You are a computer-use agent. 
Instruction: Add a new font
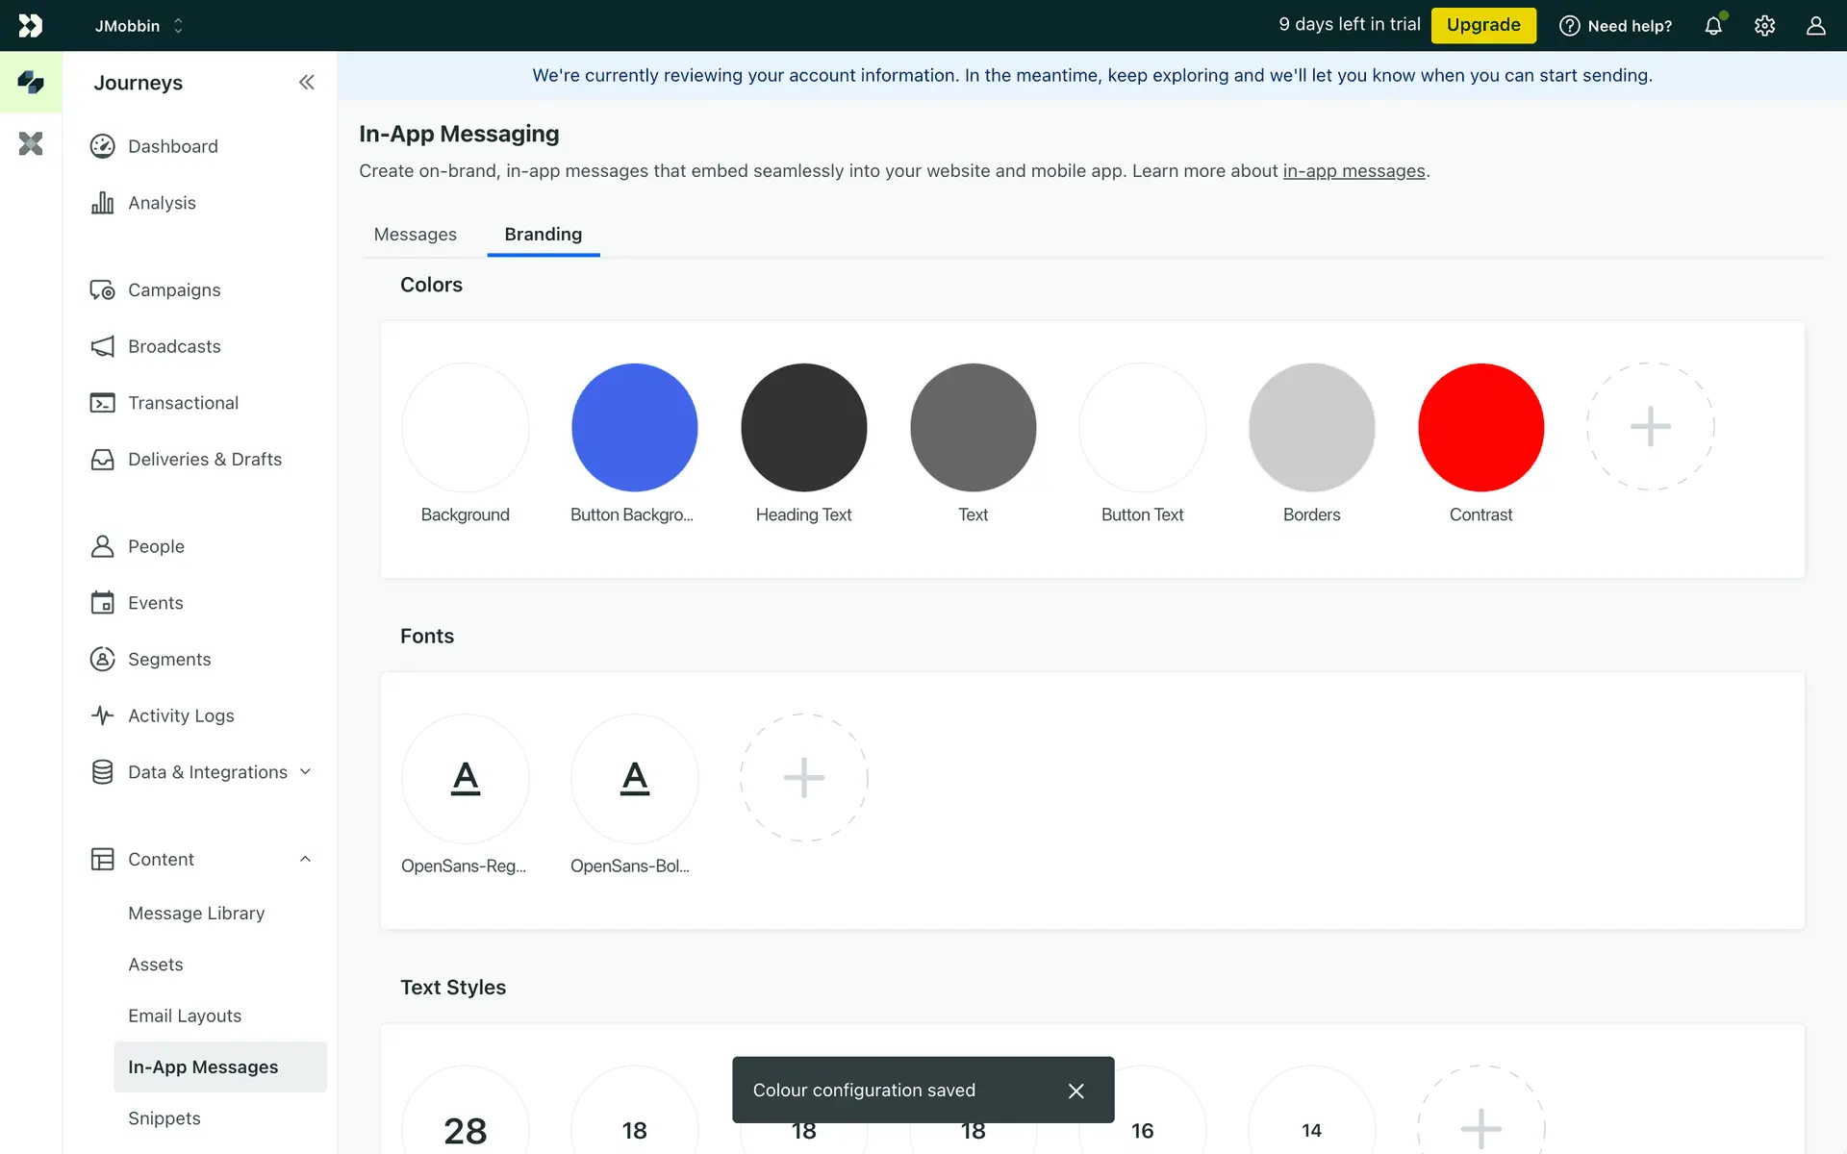[803, 778]
